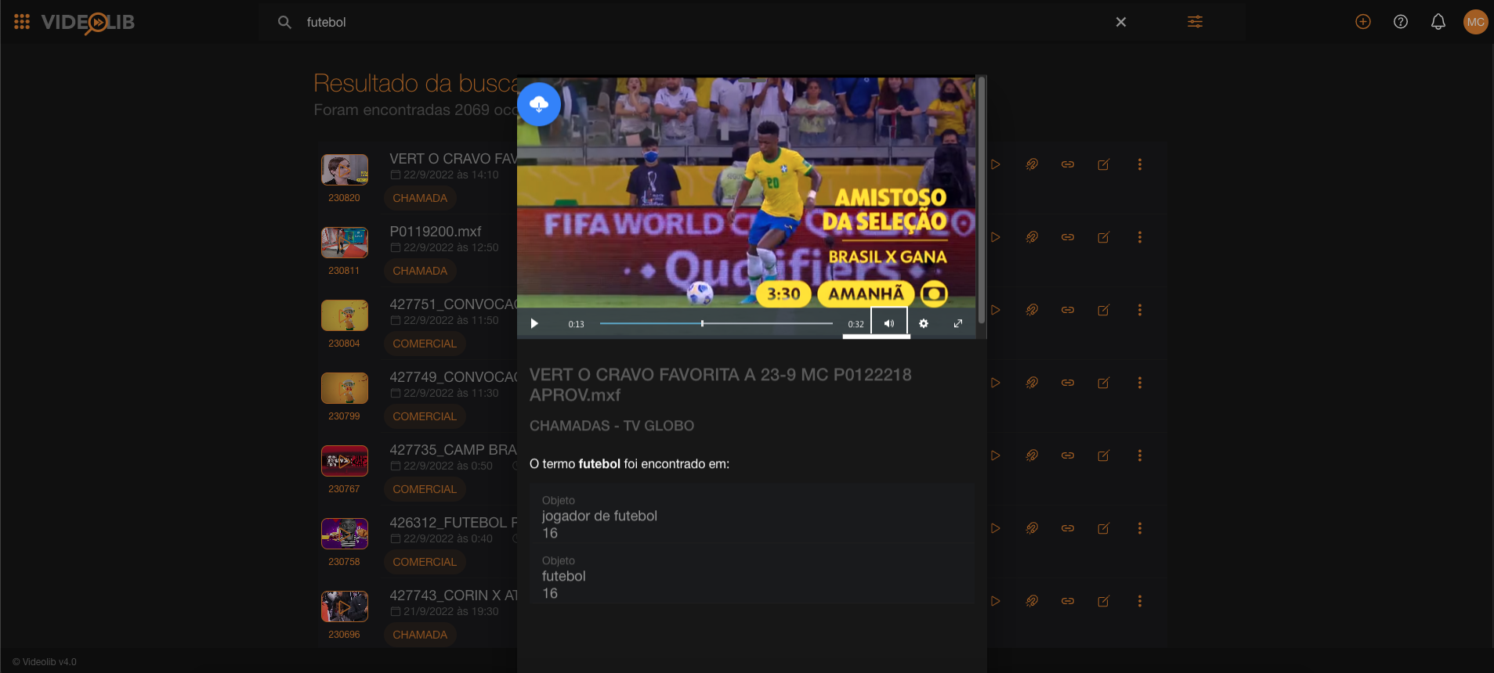Open the 426312_FUTEBOL result title
Viewport: 1494px width, 673px height.
point(453,522)
